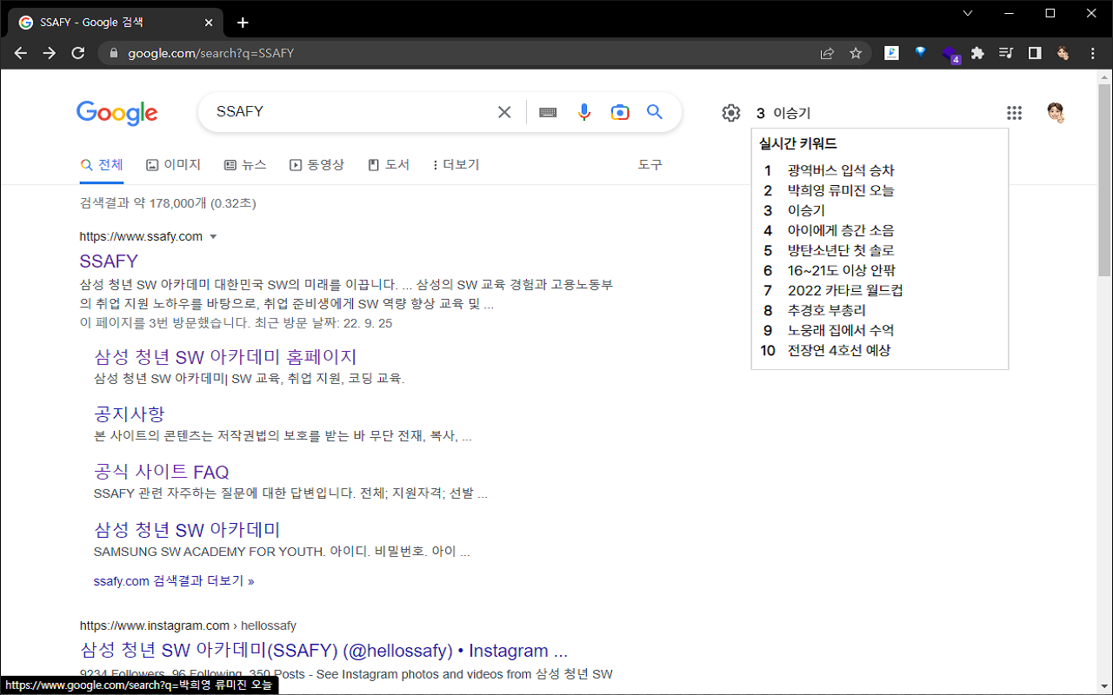Viewport: 1113px width, 695px height.
Task: Open a new browser tab
Action: pyautogui.click(x=243, y=23)
